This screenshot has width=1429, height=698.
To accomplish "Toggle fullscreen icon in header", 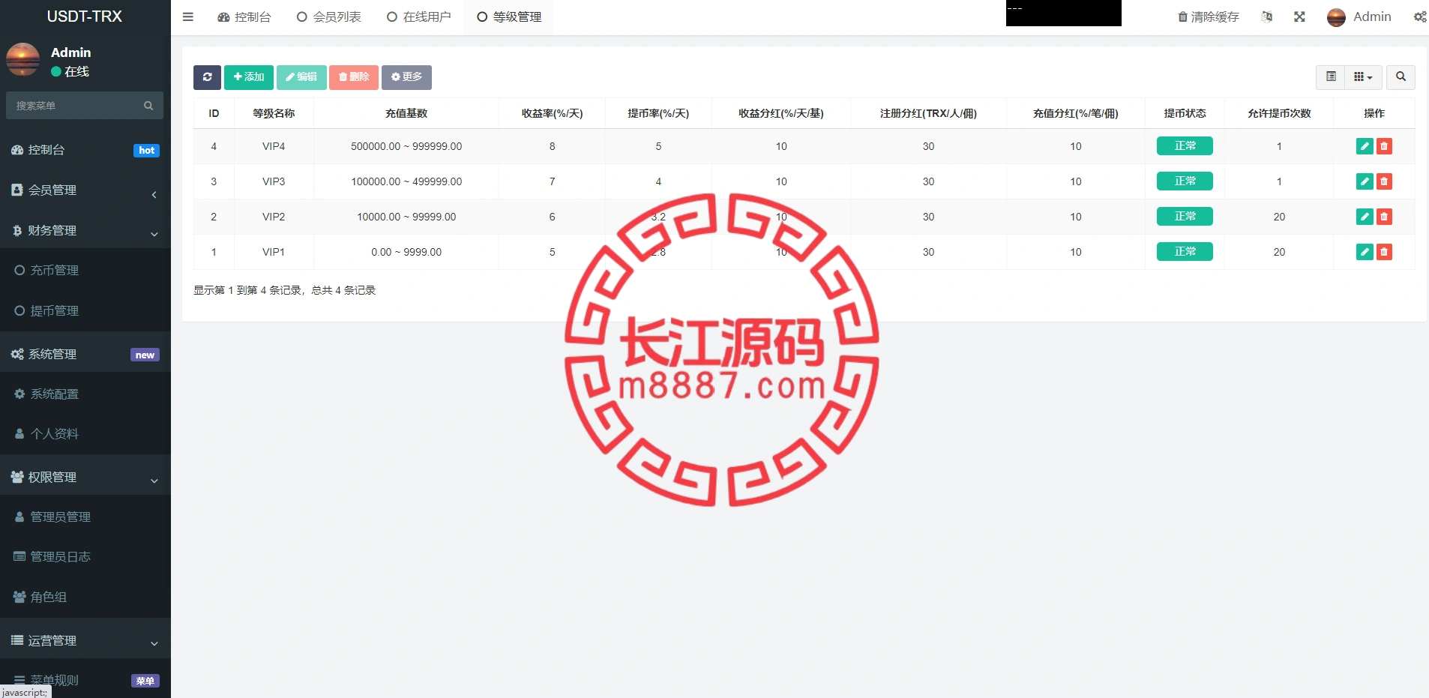I will (x=1299, y=16).
